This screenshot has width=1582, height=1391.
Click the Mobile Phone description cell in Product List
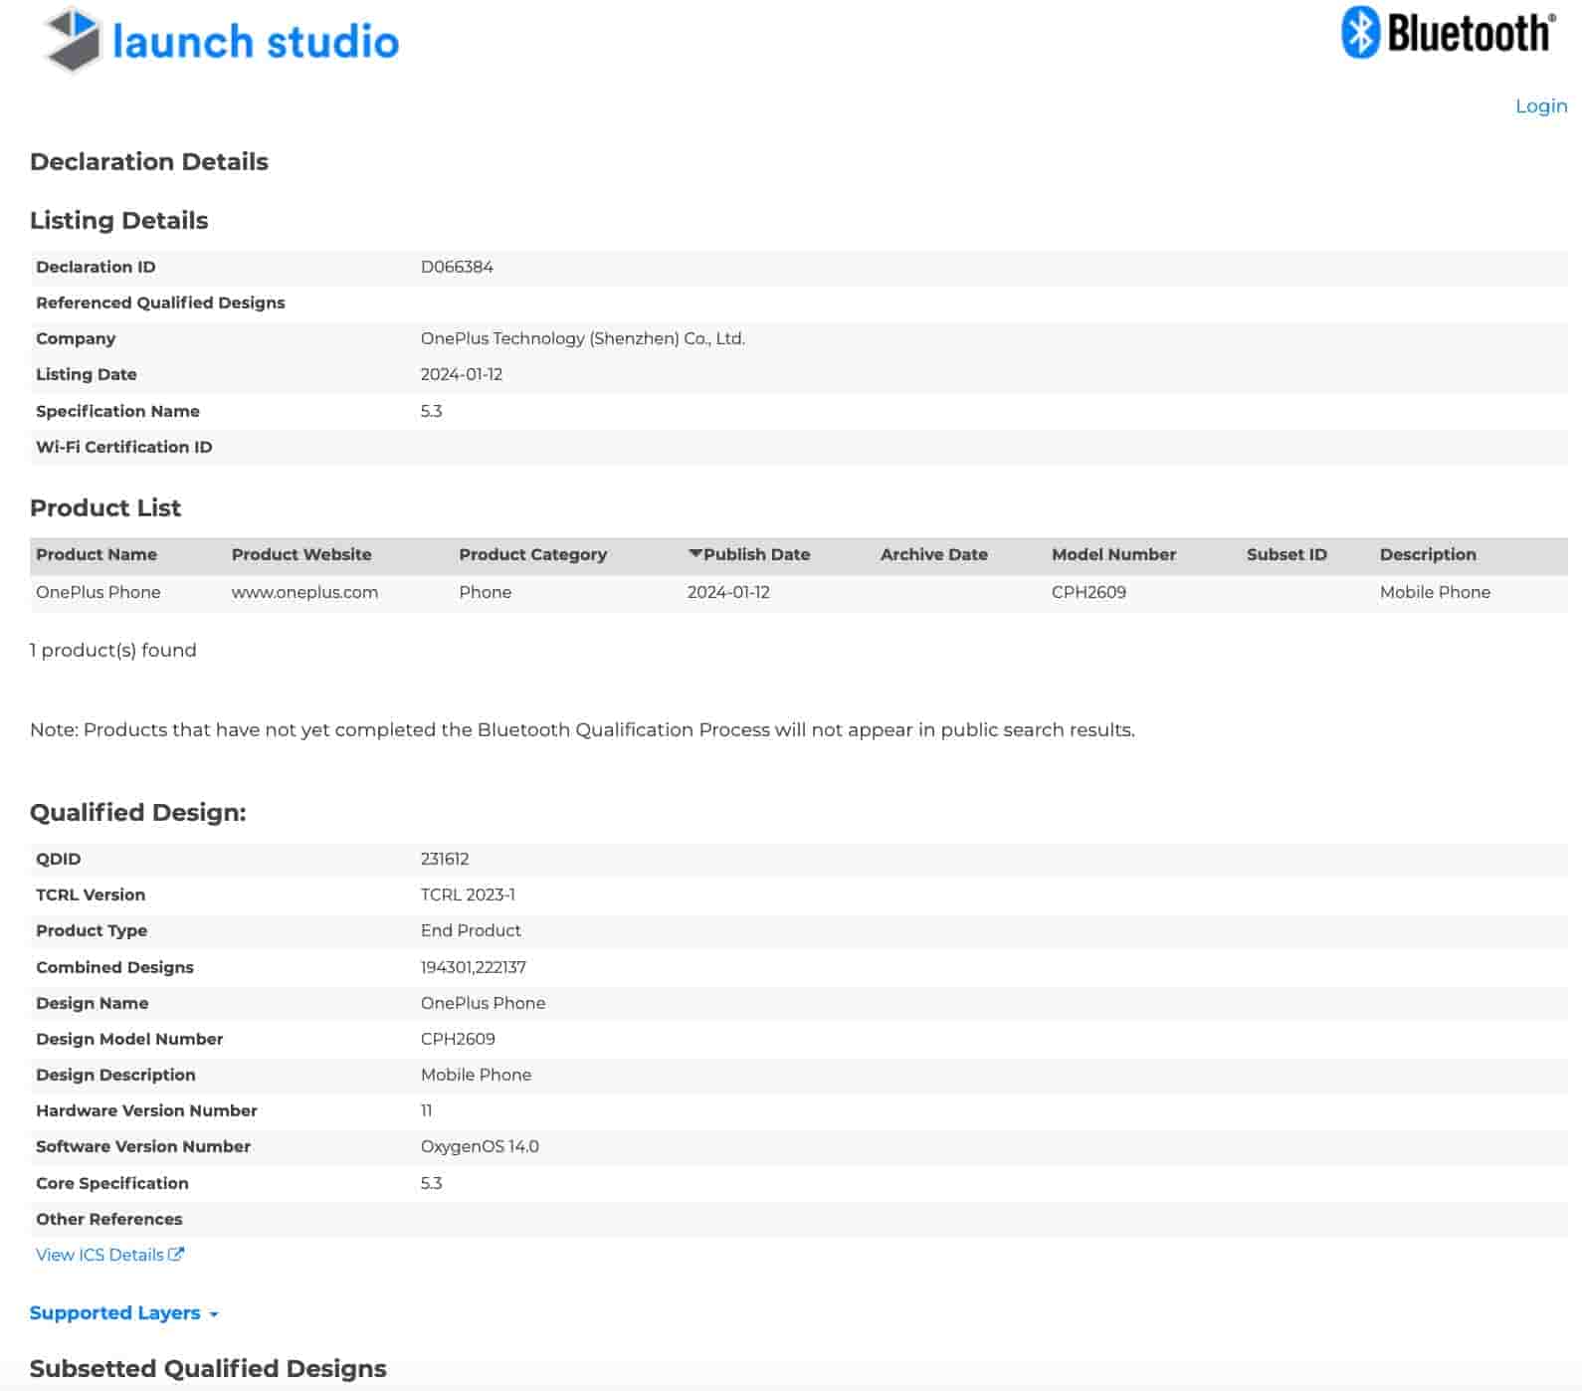coord(1435,592)
